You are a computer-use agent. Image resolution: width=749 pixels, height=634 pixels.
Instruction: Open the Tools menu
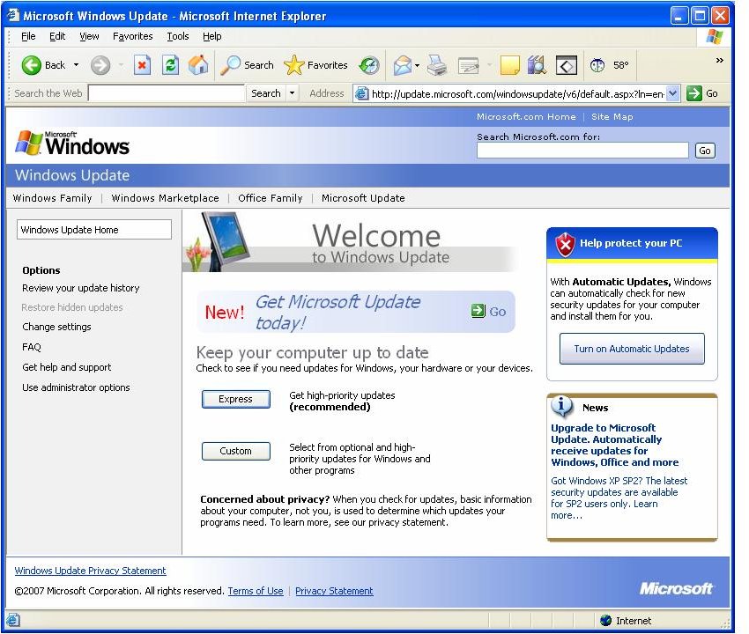point(178,36)
